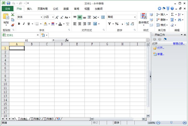Expand the Name Box A1 dropdown
This screenshot has width=188, height=126.
(53, 40)
